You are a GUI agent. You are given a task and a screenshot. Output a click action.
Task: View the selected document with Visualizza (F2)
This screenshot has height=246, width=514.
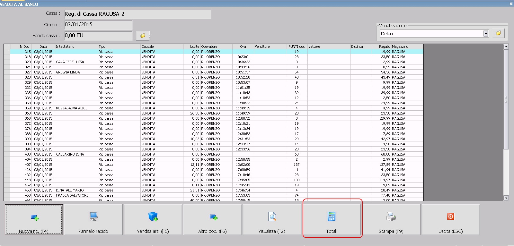click(272, 220)
